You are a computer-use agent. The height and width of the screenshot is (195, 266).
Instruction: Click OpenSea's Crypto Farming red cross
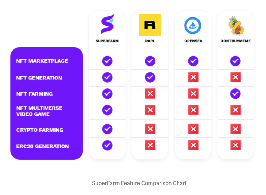click(x=193, y=129)
